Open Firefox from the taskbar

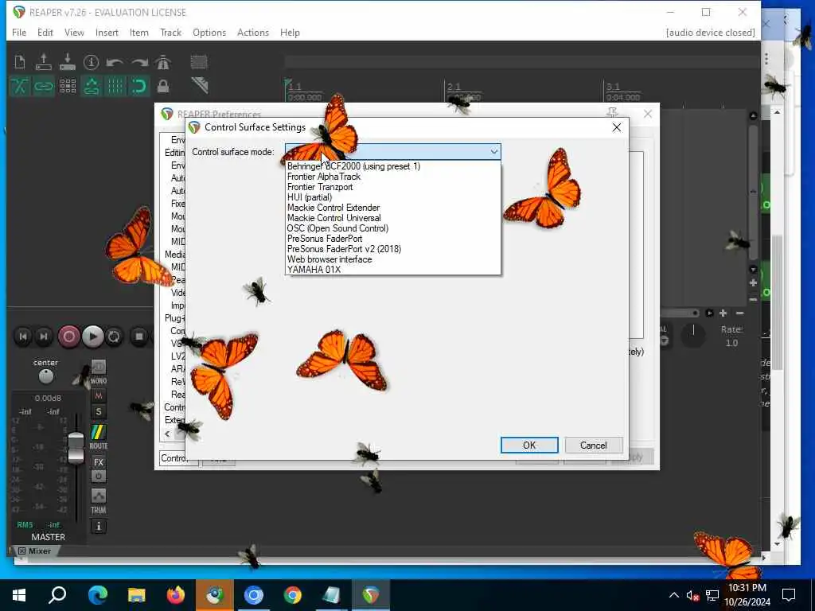pyautogui.click(x=176, y=595)
